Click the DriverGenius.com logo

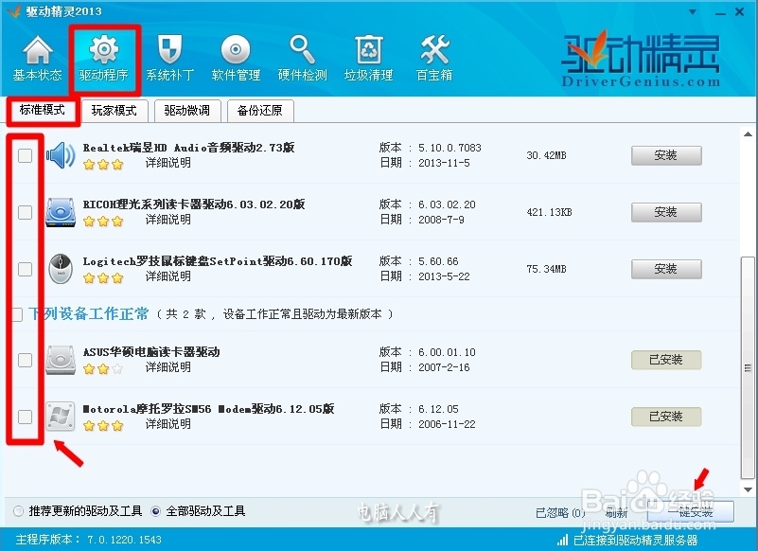point(640,59)
